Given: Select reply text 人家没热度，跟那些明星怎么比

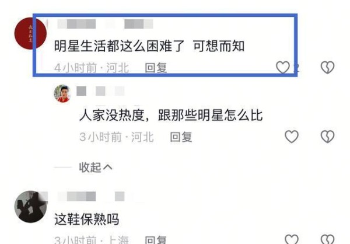Looking at the screenshot, I should [x=171, y=116].
